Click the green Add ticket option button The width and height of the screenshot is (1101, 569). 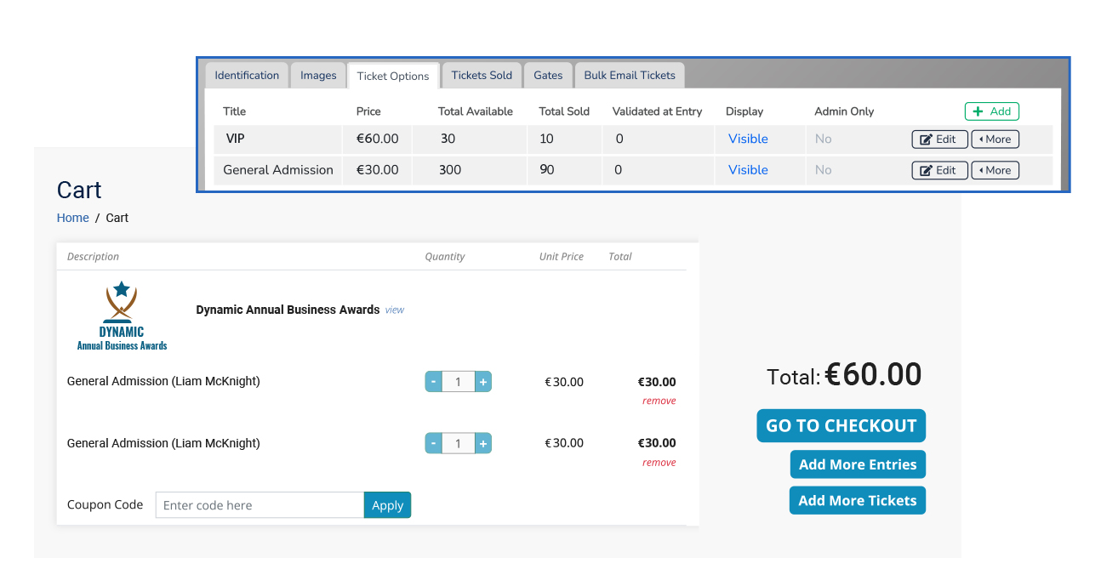(x=991, y=111)
